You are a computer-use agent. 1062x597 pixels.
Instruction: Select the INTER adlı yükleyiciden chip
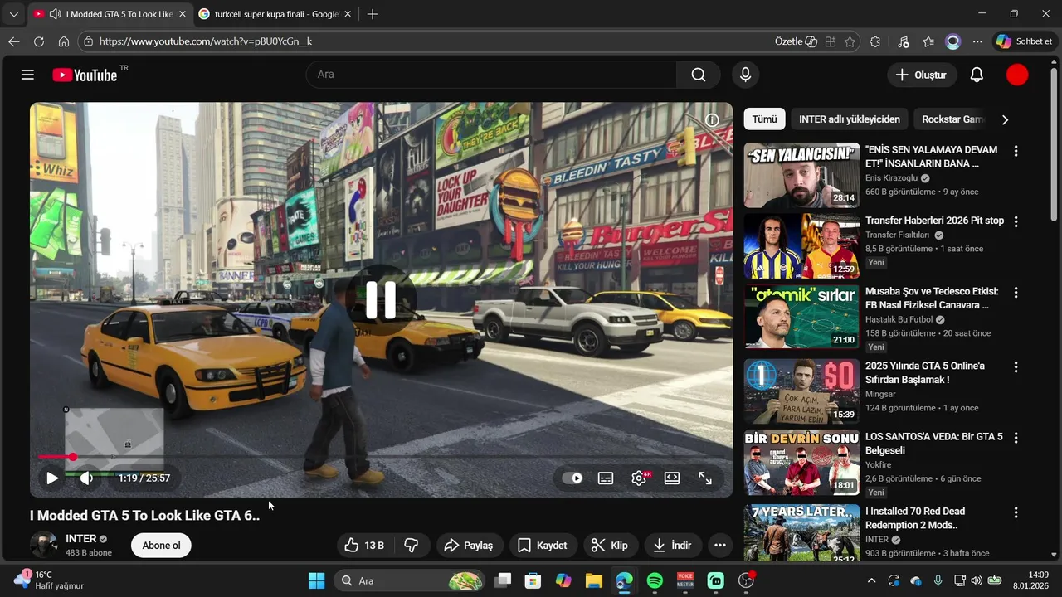coord(850,119)
